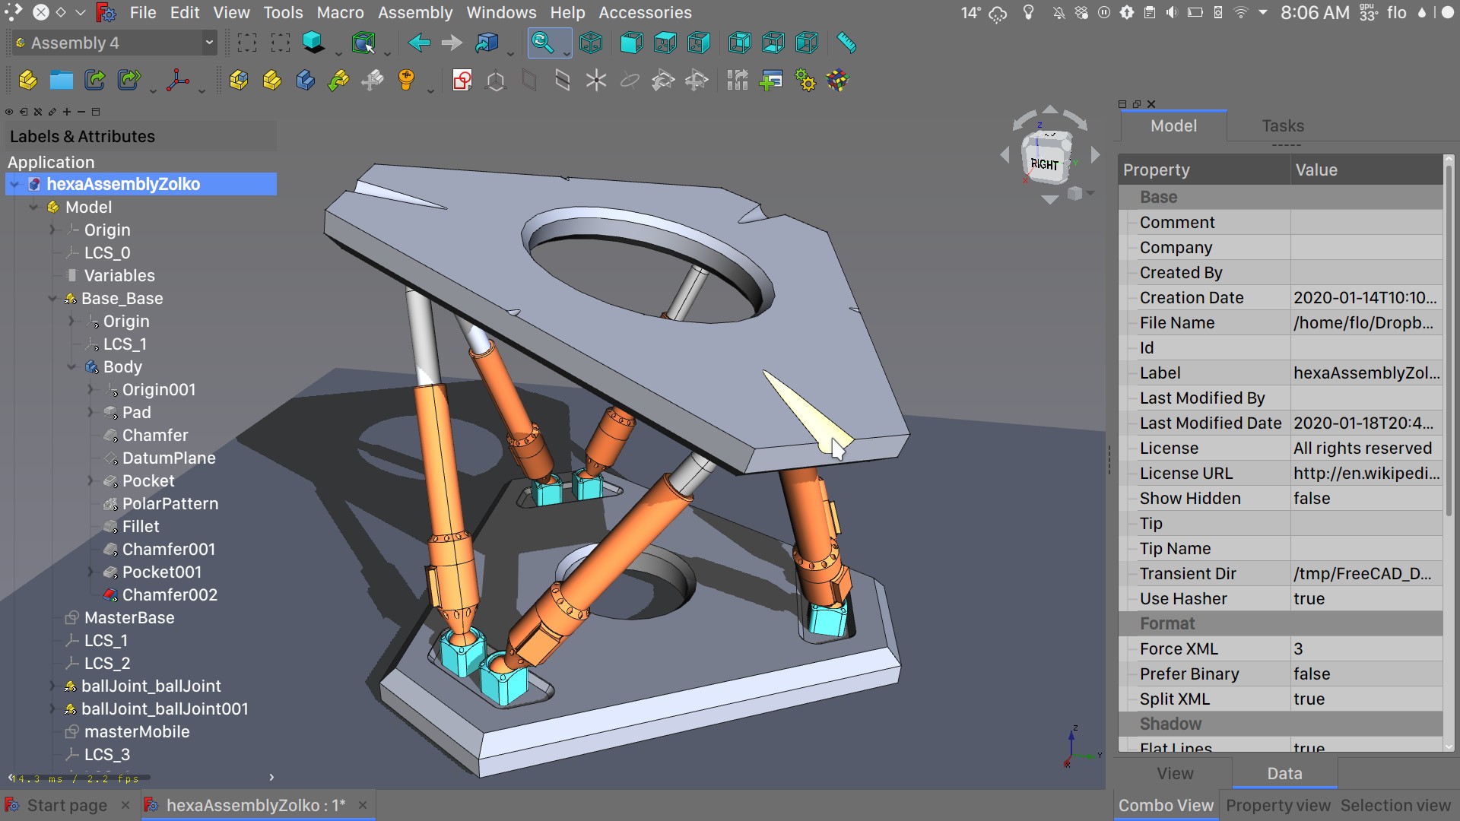
Task: Expand the Body tree item
Action: click(x=68, y=367)
